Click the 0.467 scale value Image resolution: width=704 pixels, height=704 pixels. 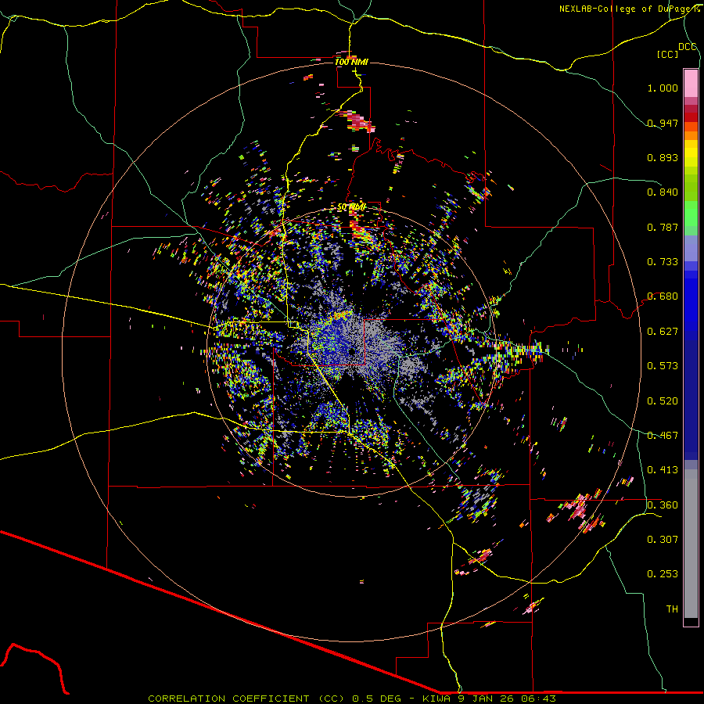pos(663,436)
